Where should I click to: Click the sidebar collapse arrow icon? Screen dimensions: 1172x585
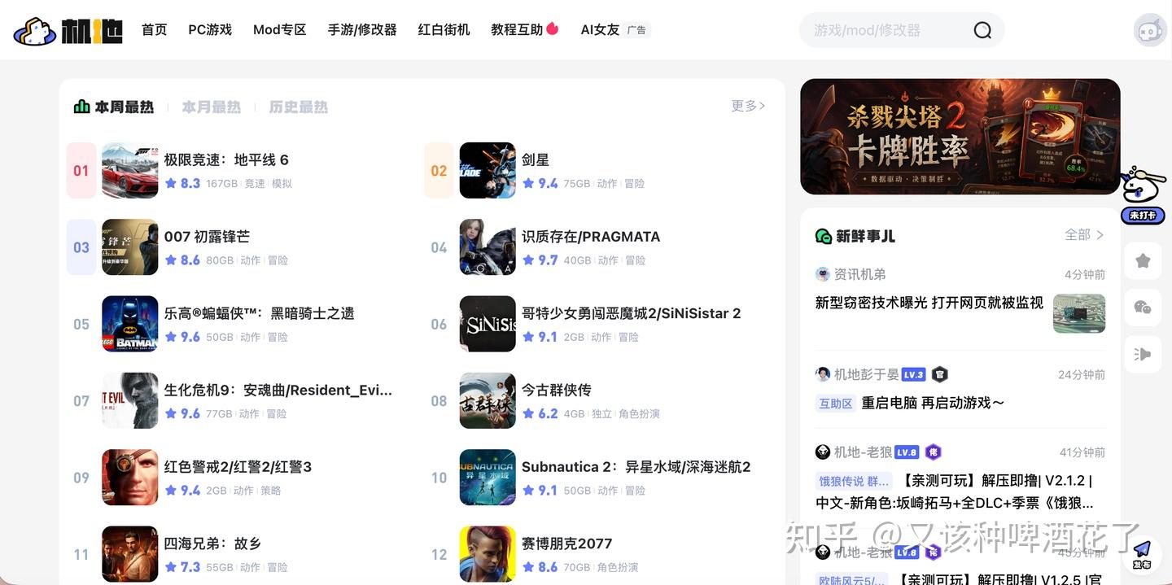pyautogui.click(x=1143, y=354)
